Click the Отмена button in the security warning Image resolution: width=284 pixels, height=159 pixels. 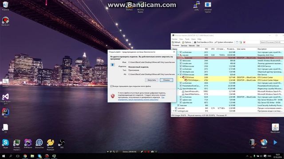coord(166,80)
